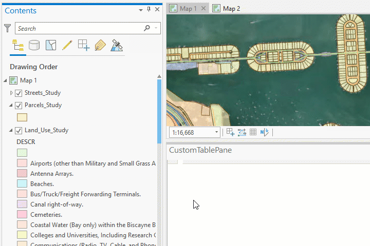Image resolution: width=370 pixels, height=246 pixels.
Task: Click the Canal right-of-way symbol swatch
Action: 22,204
